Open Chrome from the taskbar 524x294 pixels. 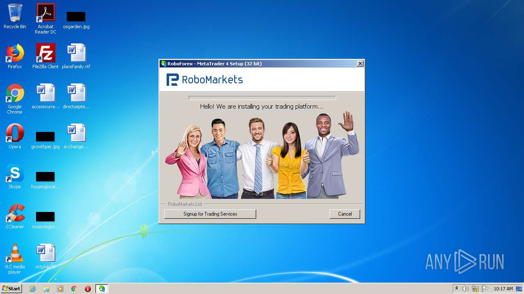coord(74,289)
